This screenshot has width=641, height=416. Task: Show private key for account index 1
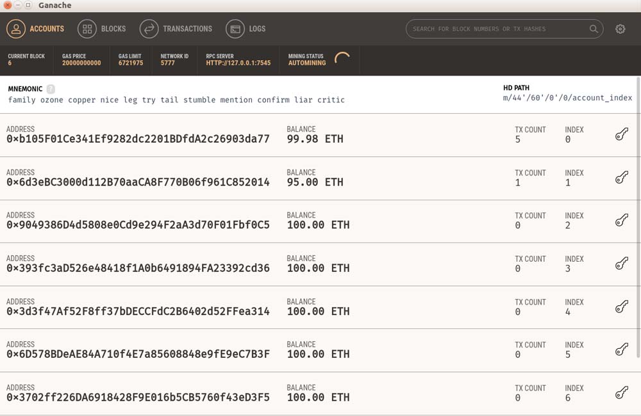621,177
